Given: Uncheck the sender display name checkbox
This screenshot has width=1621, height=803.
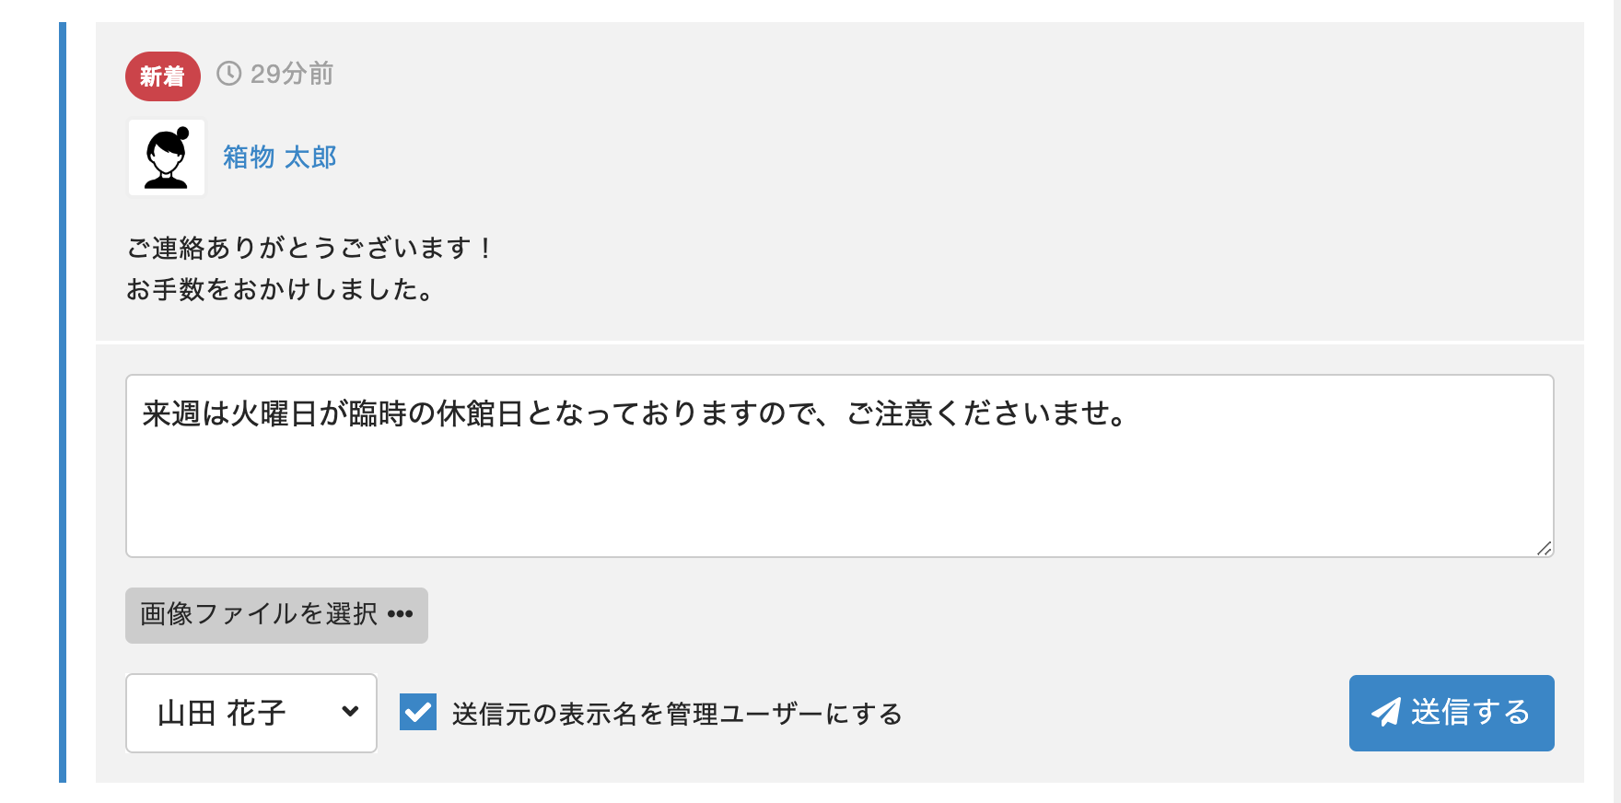Looking at the screenshot, I should (x=418, y=713).
